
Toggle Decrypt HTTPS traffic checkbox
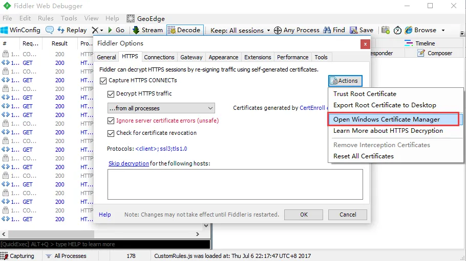(x=111, y=94)
